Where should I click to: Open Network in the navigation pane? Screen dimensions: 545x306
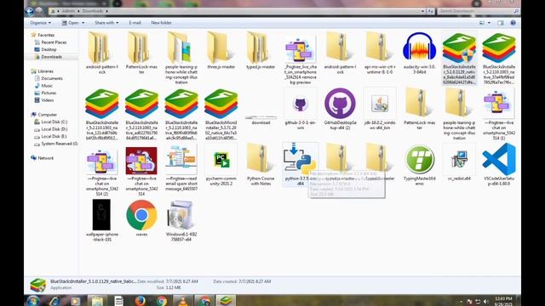click(45, 158)
